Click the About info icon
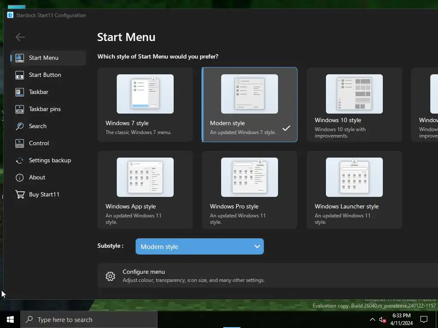The width and height of the screenshot is (438, 328). coord(20,177)
